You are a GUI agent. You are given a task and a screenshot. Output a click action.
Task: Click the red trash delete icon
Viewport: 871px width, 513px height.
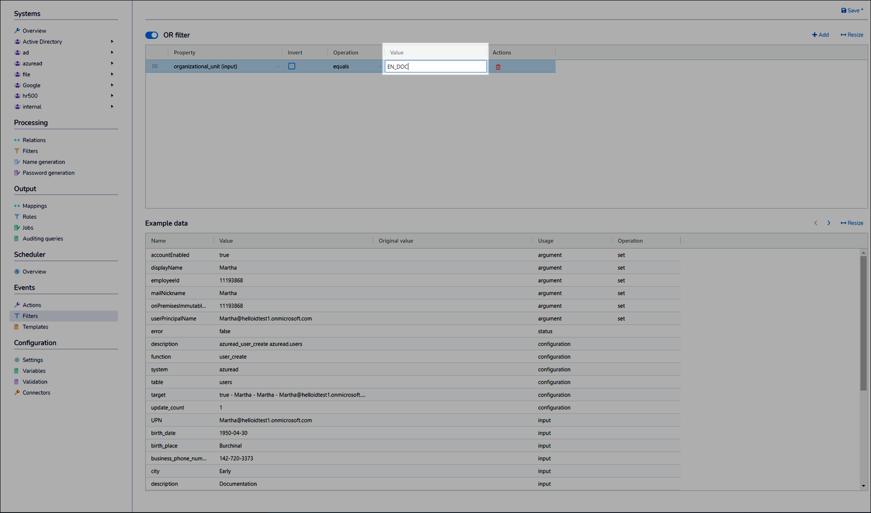(x=498, y=67)
